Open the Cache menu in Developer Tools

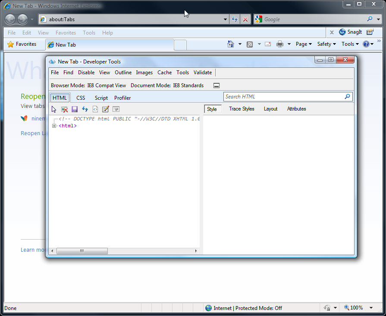pos(164,73)
